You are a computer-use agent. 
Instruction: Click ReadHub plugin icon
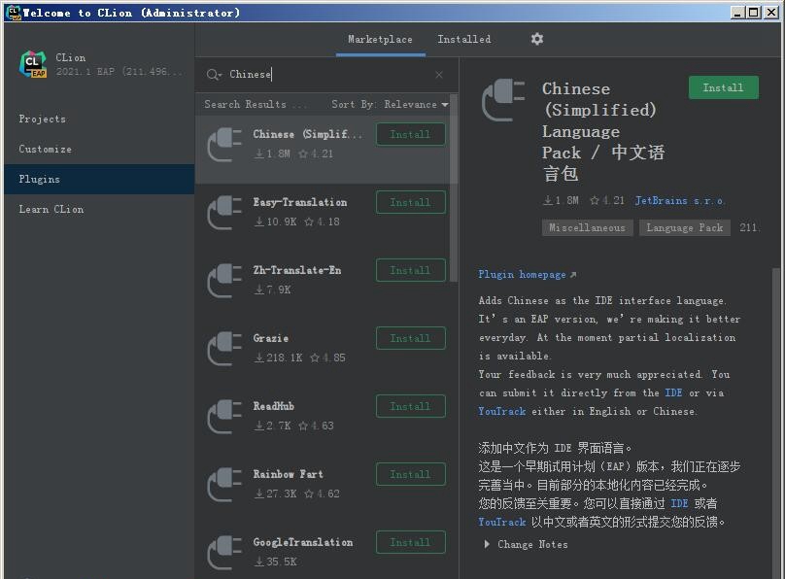coord(224,417)
